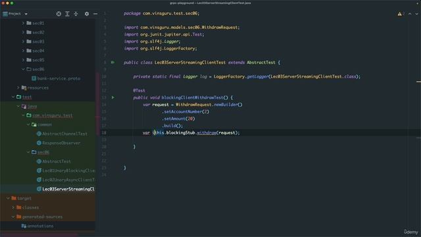This screenshot has width=421, height=237.
Task: Collapse the sec06 proto folder
Action: [23, 69]
